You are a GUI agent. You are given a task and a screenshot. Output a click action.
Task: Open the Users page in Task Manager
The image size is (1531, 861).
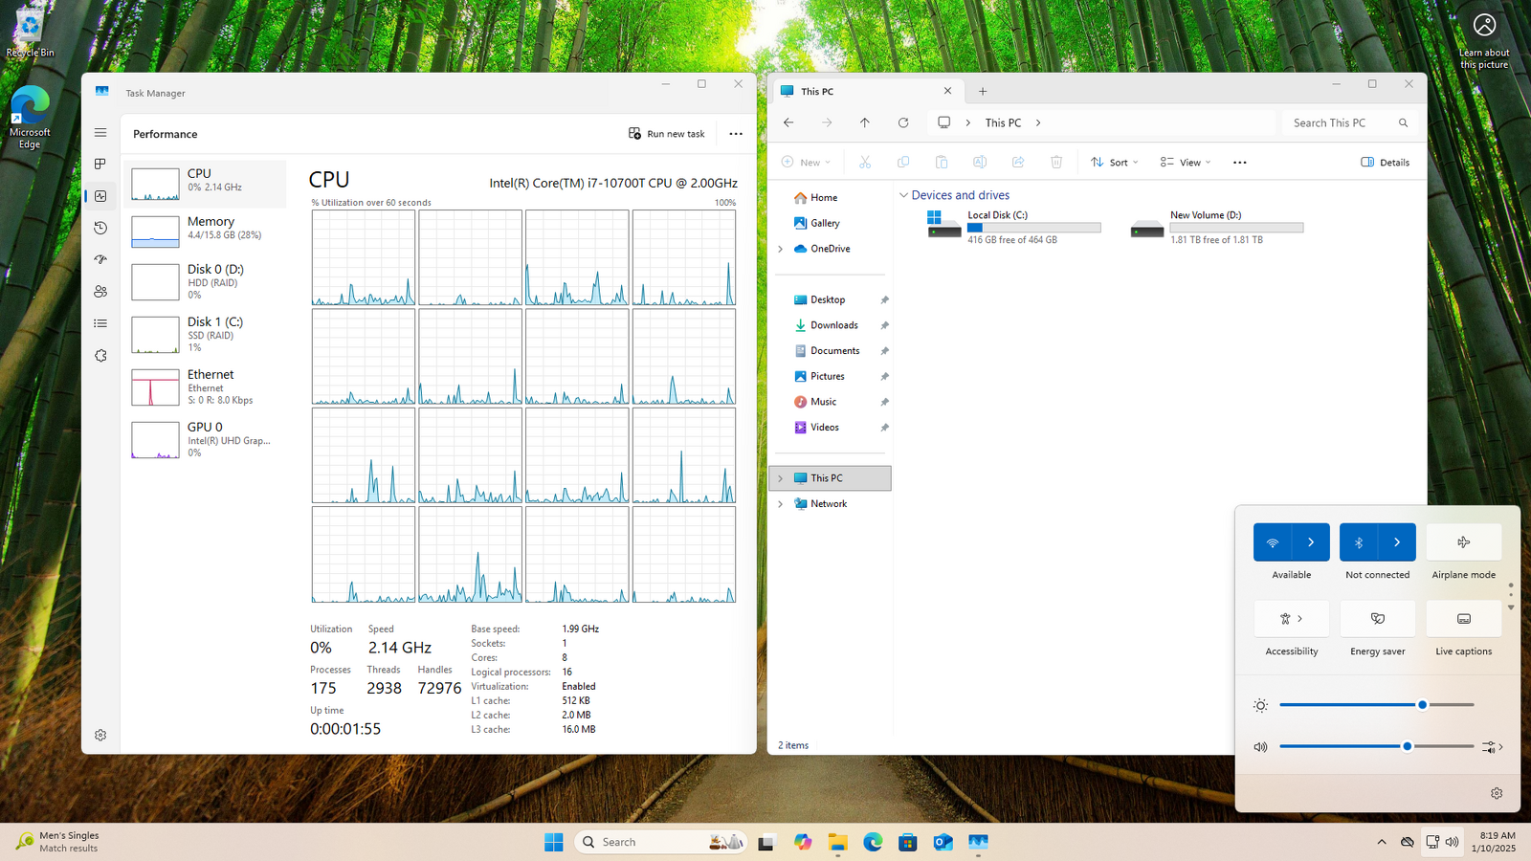(100, 292)
